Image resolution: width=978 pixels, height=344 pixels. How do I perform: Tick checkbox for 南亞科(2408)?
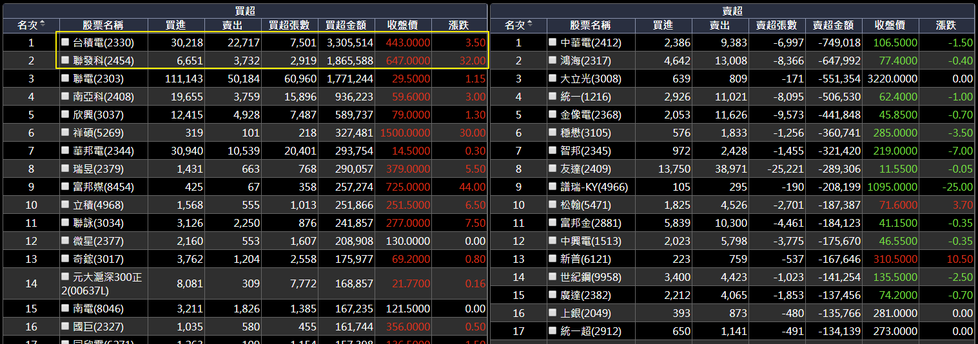65,96
